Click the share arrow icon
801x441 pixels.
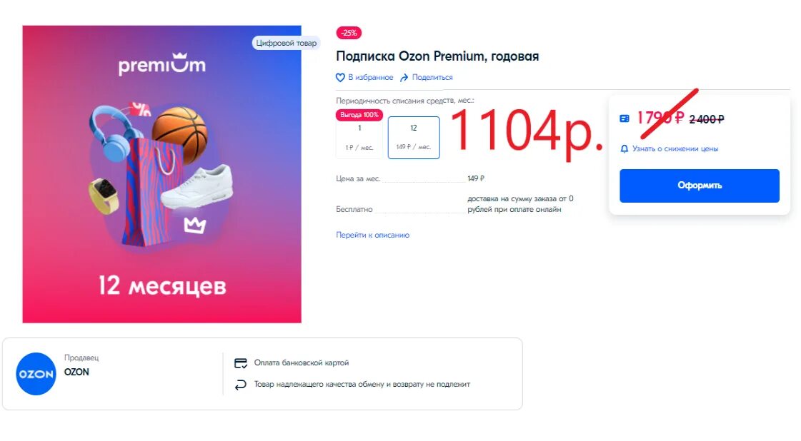404,78
